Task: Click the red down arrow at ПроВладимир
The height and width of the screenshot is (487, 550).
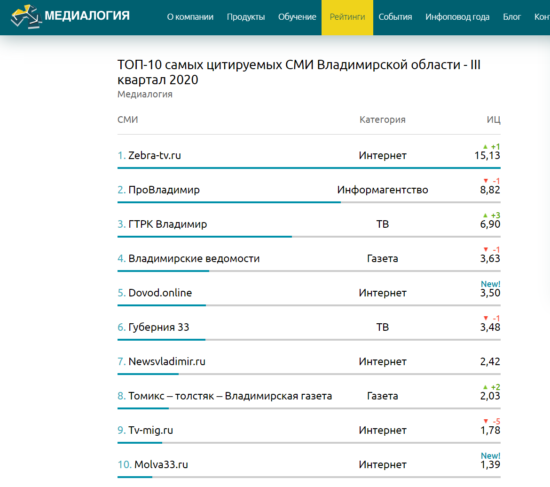Action: click(x=486, y=181)
